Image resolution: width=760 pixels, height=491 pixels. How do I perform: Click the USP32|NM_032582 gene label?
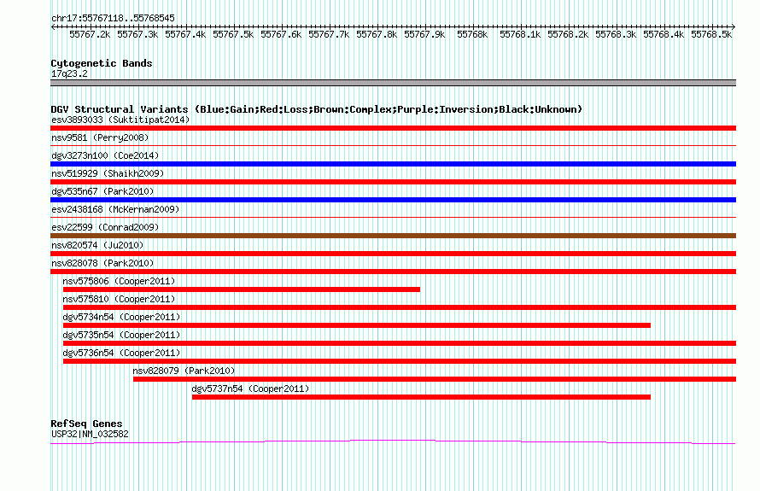coord(90,435)
